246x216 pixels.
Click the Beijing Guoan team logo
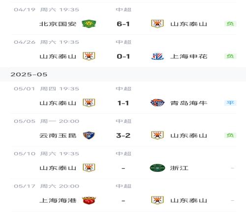click(89, 24)
